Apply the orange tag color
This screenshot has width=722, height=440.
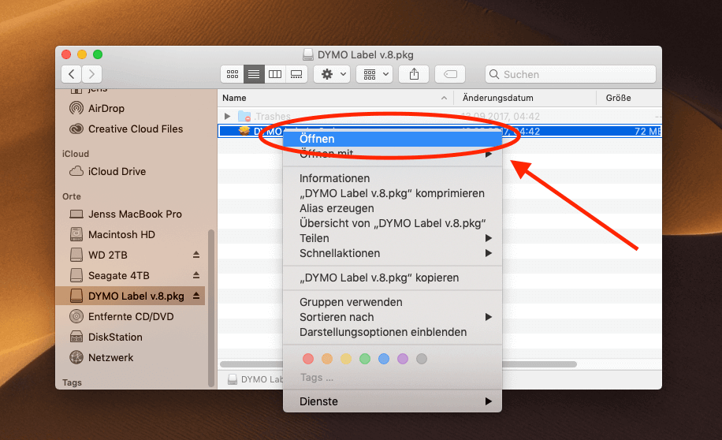click(327, 359)
